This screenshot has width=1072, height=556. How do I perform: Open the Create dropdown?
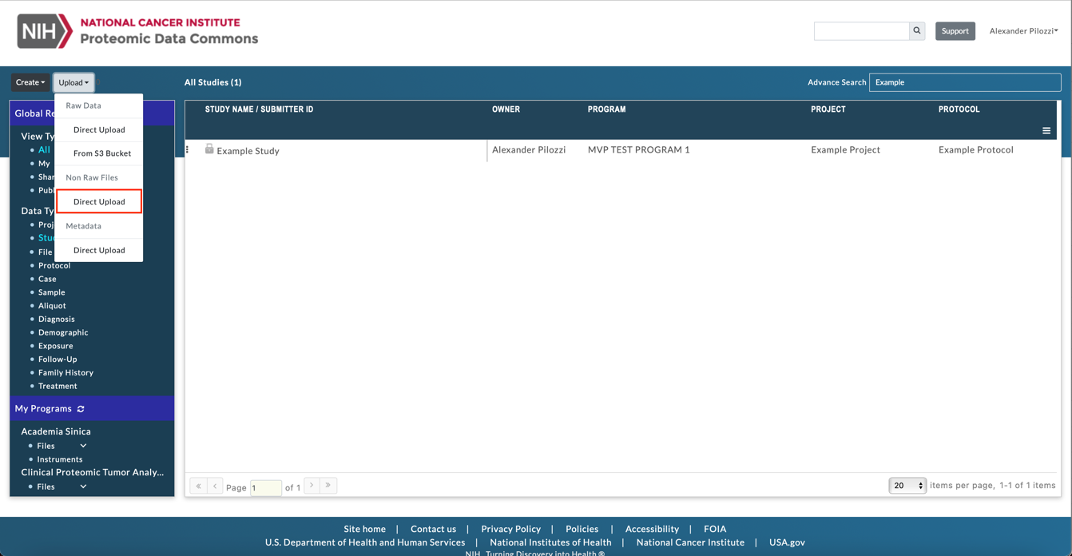click(30, 82)
